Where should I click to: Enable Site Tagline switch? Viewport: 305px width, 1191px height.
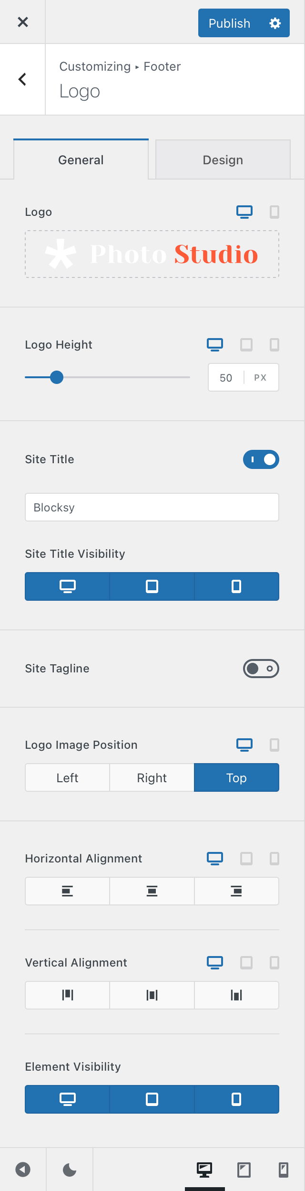(x=261, y=669)
